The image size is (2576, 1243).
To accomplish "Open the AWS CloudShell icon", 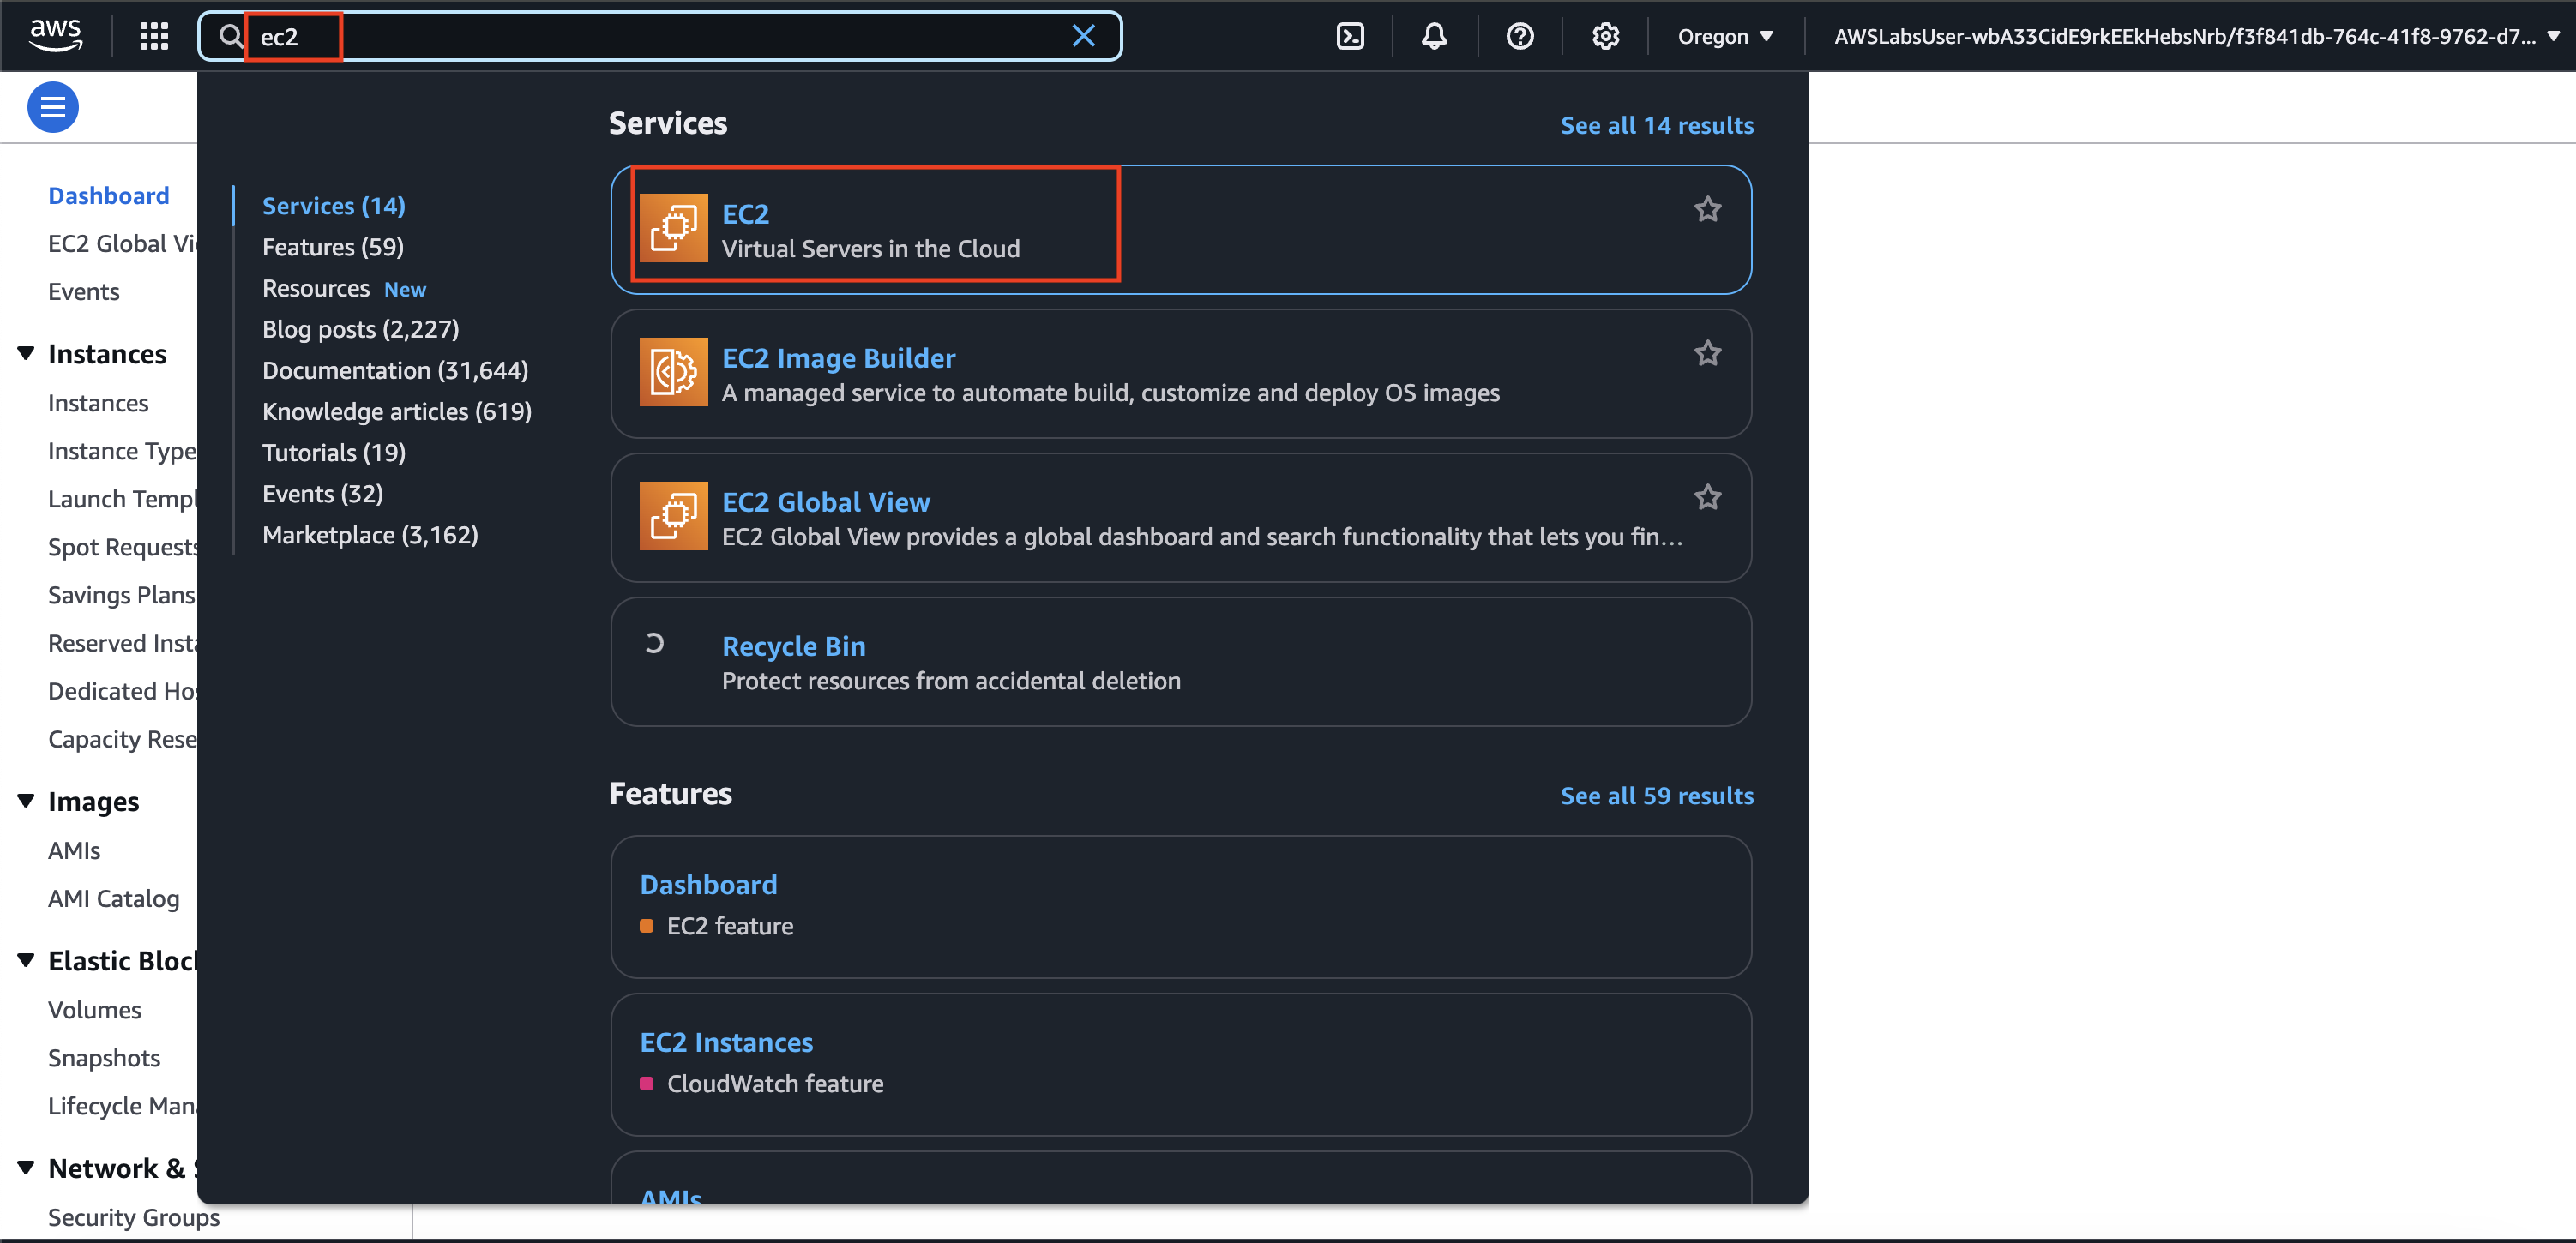I will (1350, 36).
